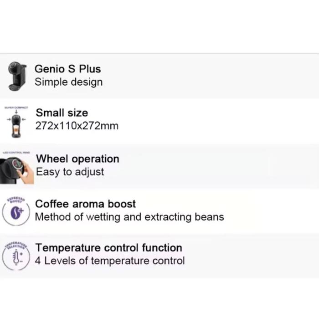319x319 pixels.
Task: Open the Wheel operation heading
Action: (77, 159)
